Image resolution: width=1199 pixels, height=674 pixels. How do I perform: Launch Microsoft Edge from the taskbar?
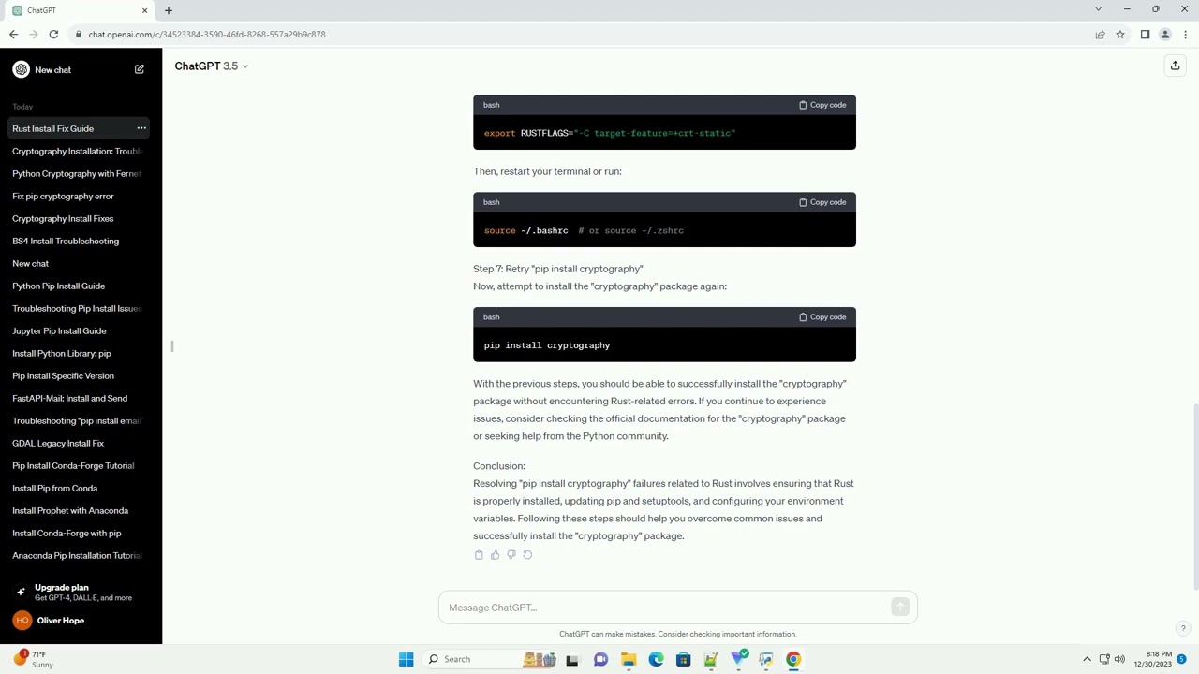click(656, 659)
